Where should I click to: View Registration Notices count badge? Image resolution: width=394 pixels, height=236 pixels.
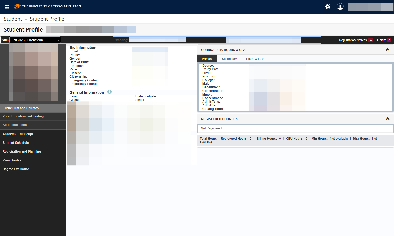click(371, 40)
